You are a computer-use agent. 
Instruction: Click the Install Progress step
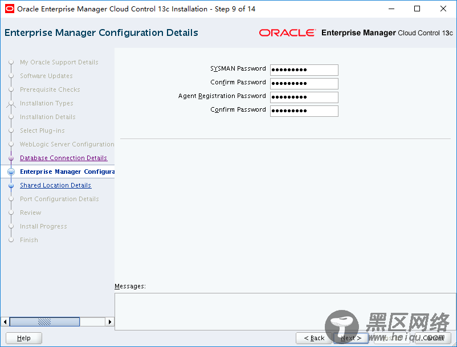(43, 226)
